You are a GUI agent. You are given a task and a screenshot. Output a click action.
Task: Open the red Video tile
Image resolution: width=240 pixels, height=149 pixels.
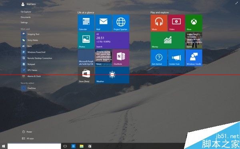click(176, 23)
